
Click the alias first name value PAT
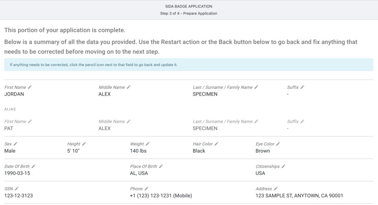[x=9, y=128]
